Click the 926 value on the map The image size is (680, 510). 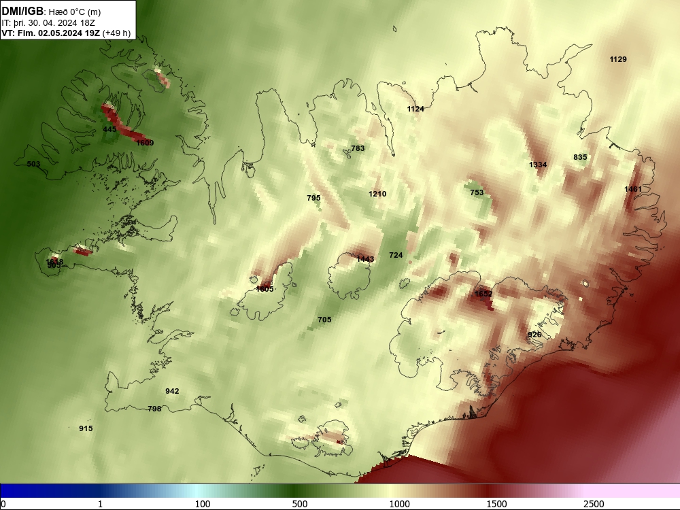click(x=534, y=335)
